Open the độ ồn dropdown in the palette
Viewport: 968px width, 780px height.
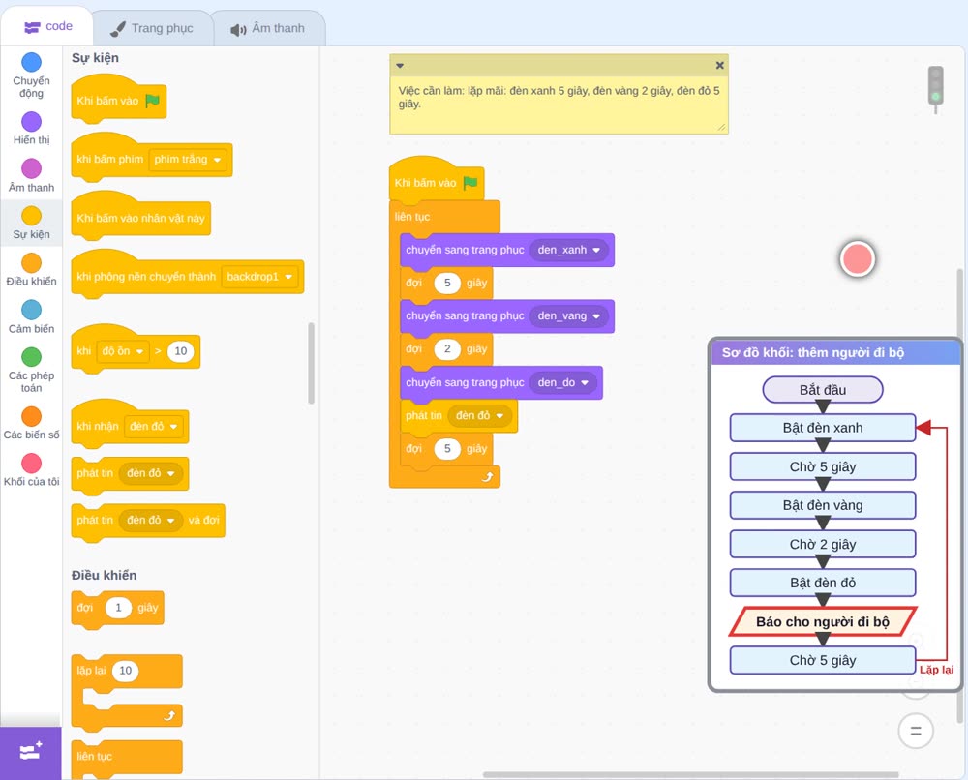[x=123, y=351]
